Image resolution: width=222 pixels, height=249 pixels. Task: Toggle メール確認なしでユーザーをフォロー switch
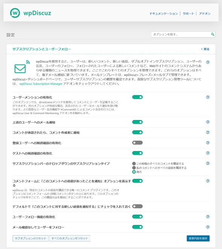137,227
